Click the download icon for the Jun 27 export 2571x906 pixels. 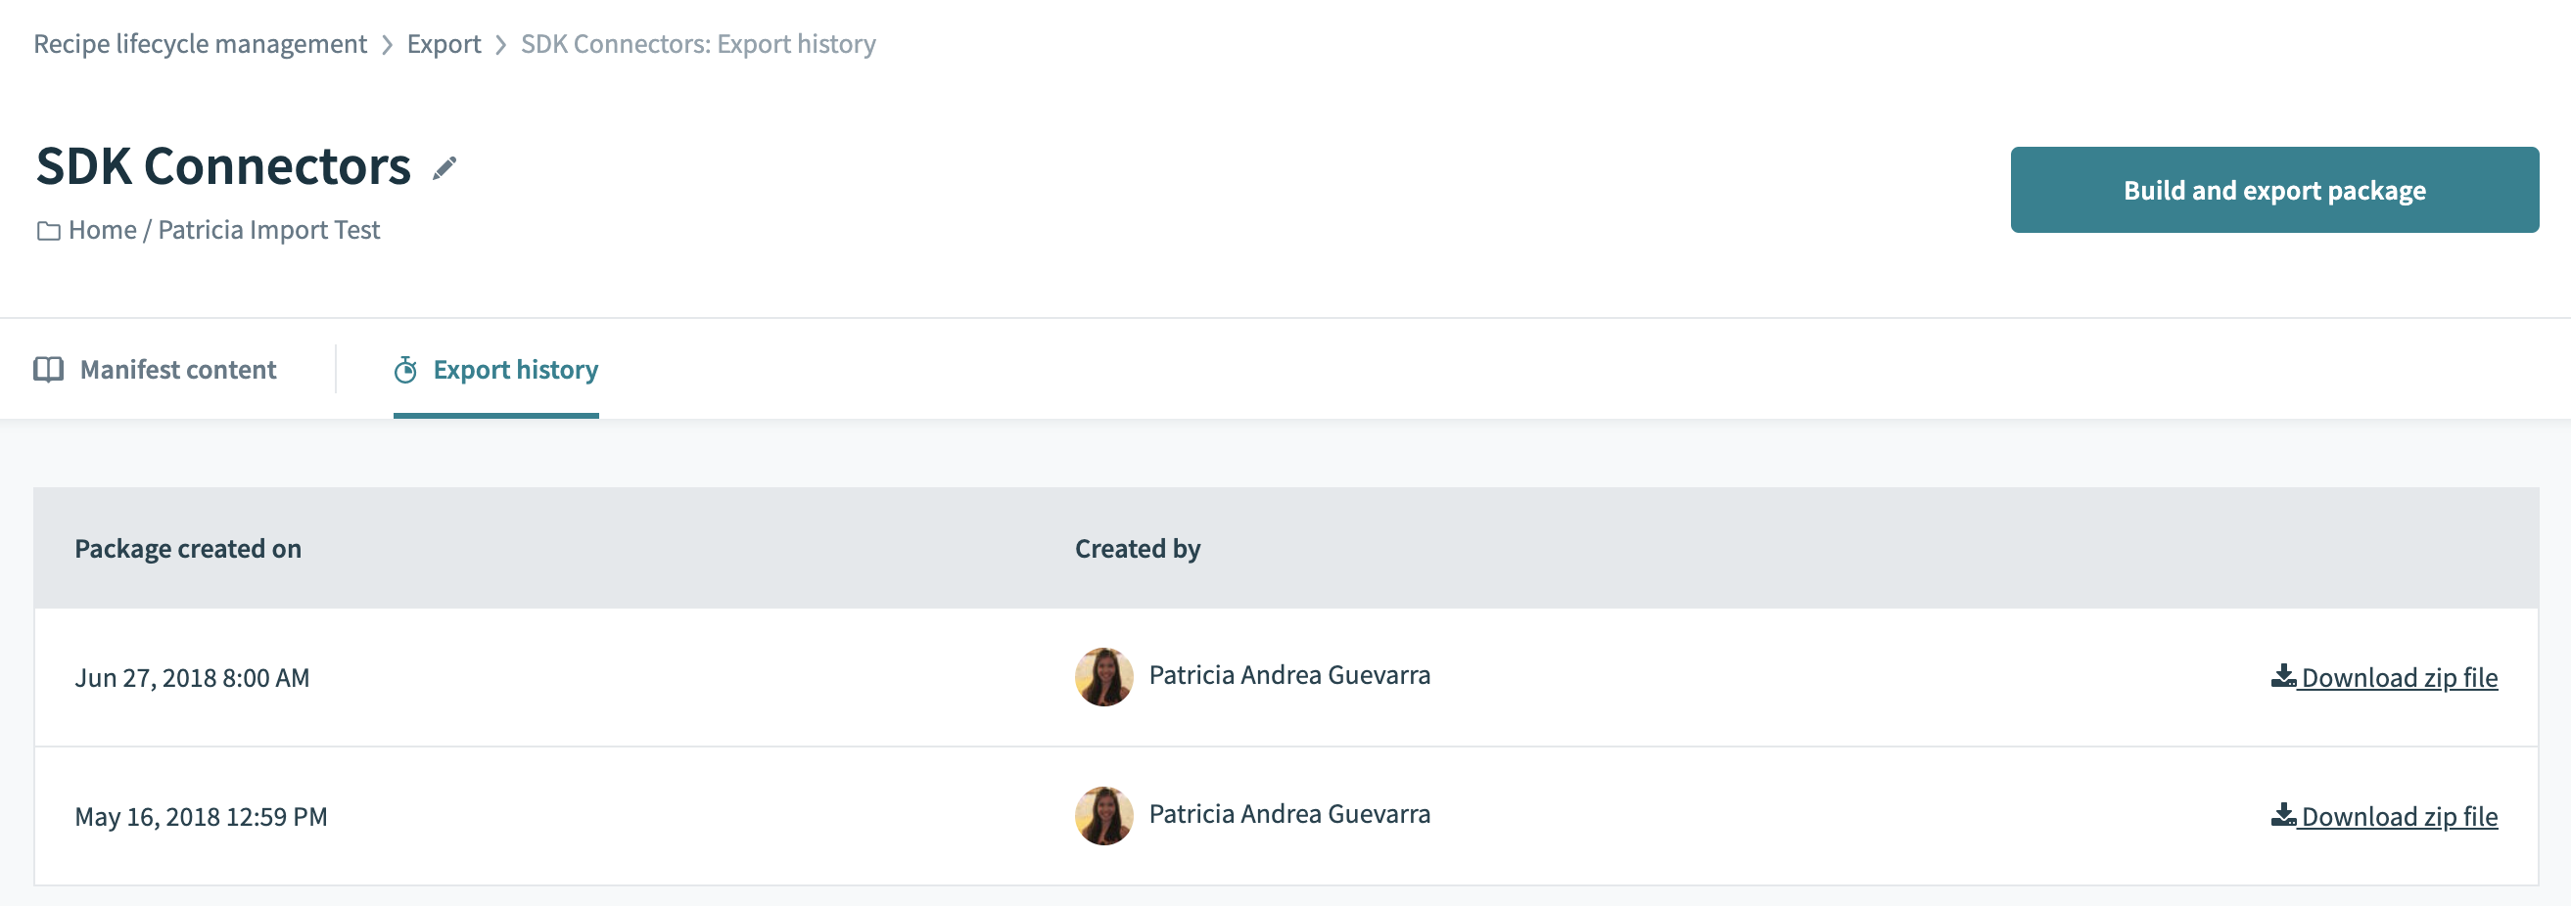[2284, 675]
